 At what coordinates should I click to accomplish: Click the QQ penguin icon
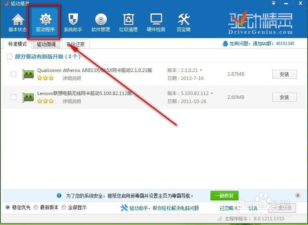[225, 44]
